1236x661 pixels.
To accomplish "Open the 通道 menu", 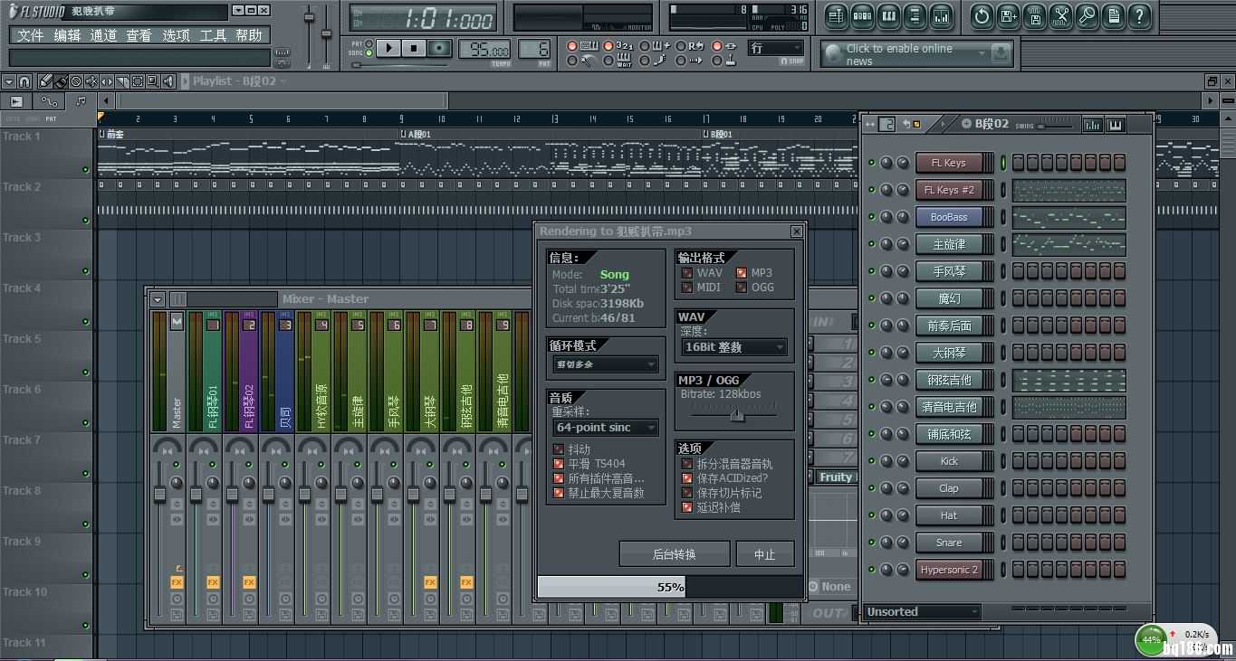I will click(x=103, y=35).
